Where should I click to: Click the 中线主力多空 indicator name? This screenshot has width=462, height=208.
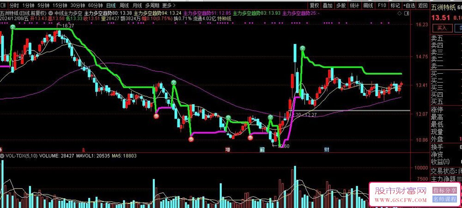point(68,13)
